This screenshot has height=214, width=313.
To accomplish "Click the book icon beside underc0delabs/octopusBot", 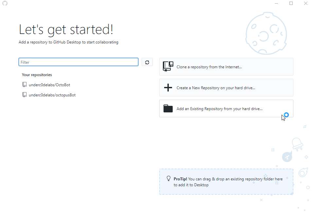I will [24, 95].
